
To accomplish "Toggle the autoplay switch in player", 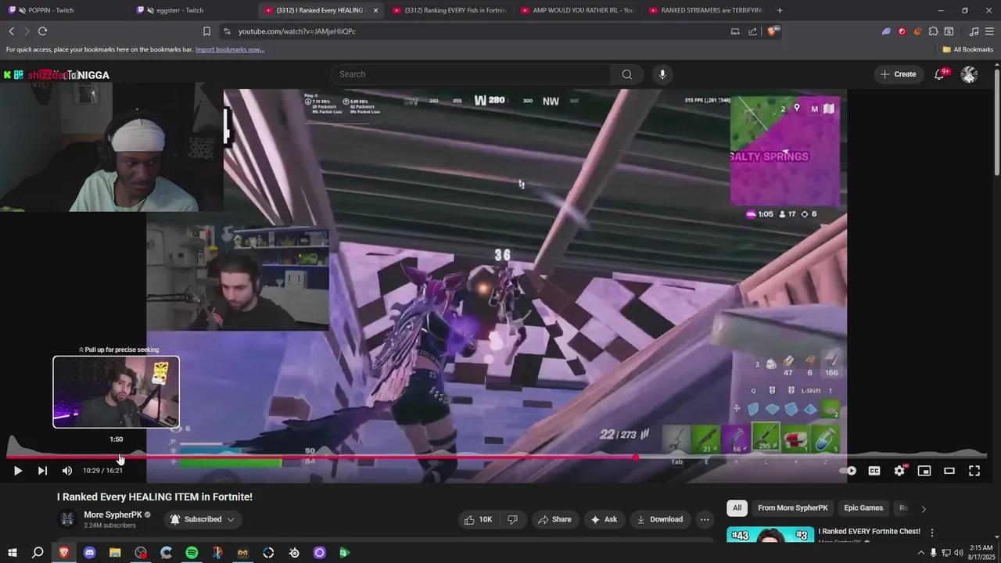I will tap(849, 471).
